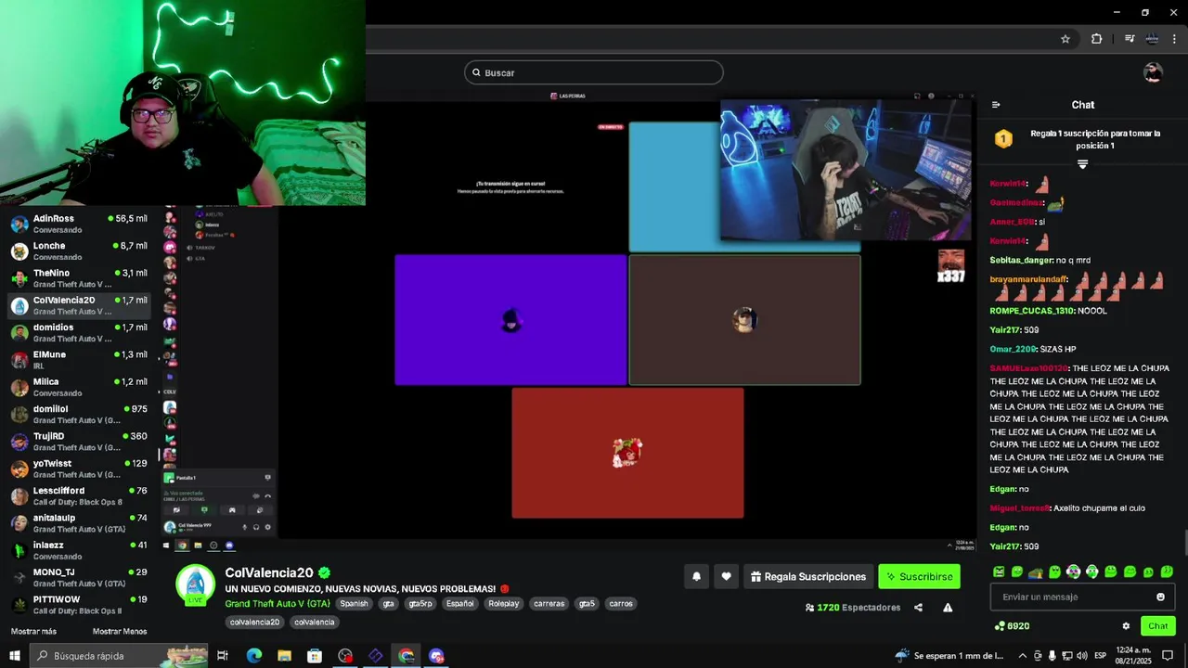Screen dimensions: 1188x668
Task: Open AdinRoss channel in sidebar
Action: point(79,224)
